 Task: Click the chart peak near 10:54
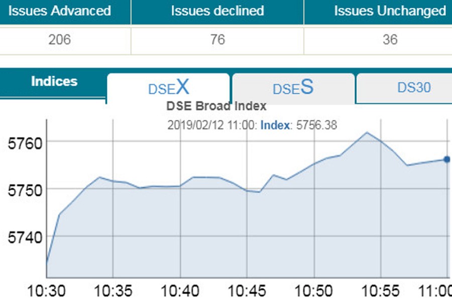366,133
